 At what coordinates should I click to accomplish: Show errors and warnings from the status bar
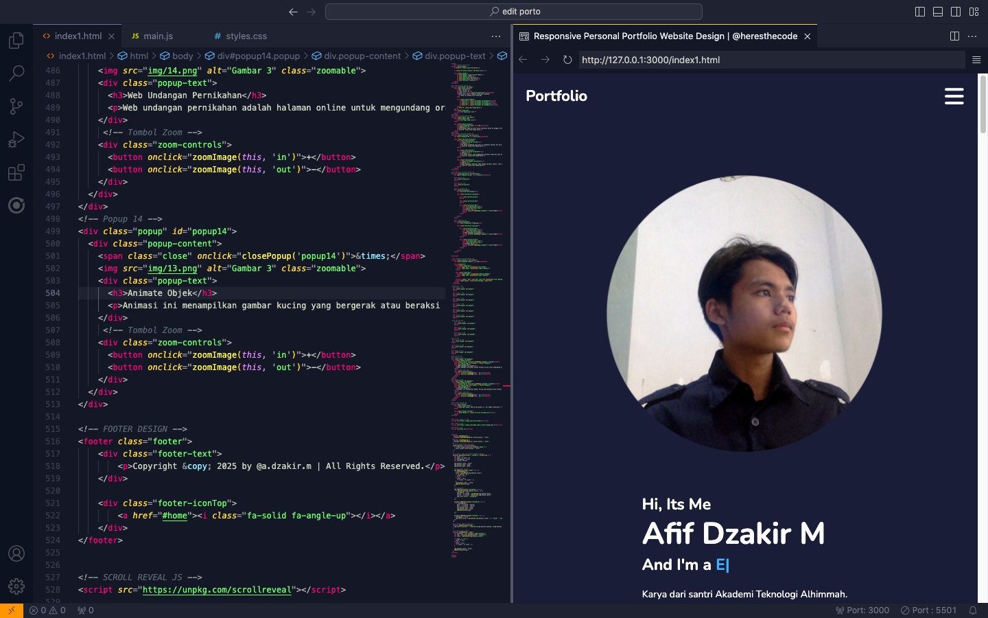[48, 610]
